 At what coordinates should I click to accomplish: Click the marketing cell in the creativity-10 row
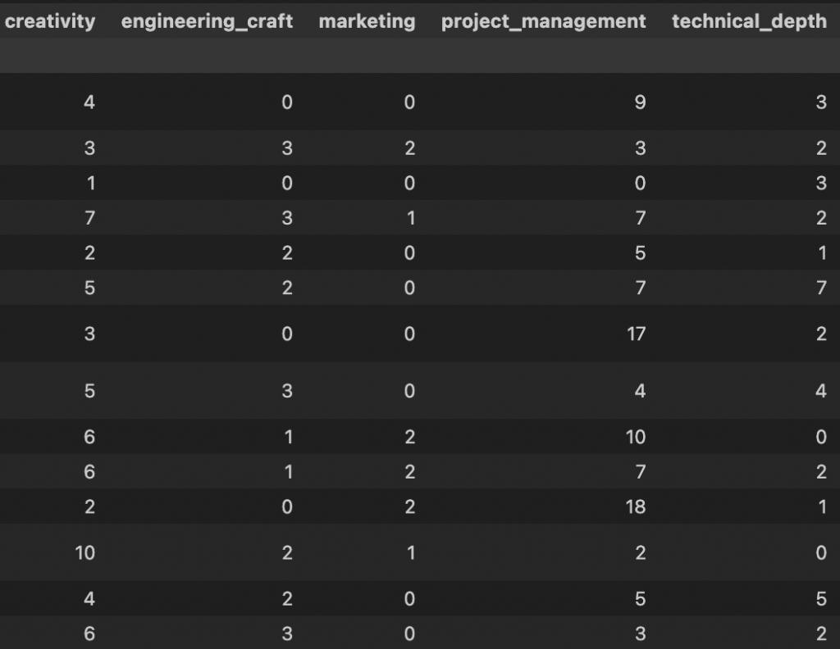[409, 552]
